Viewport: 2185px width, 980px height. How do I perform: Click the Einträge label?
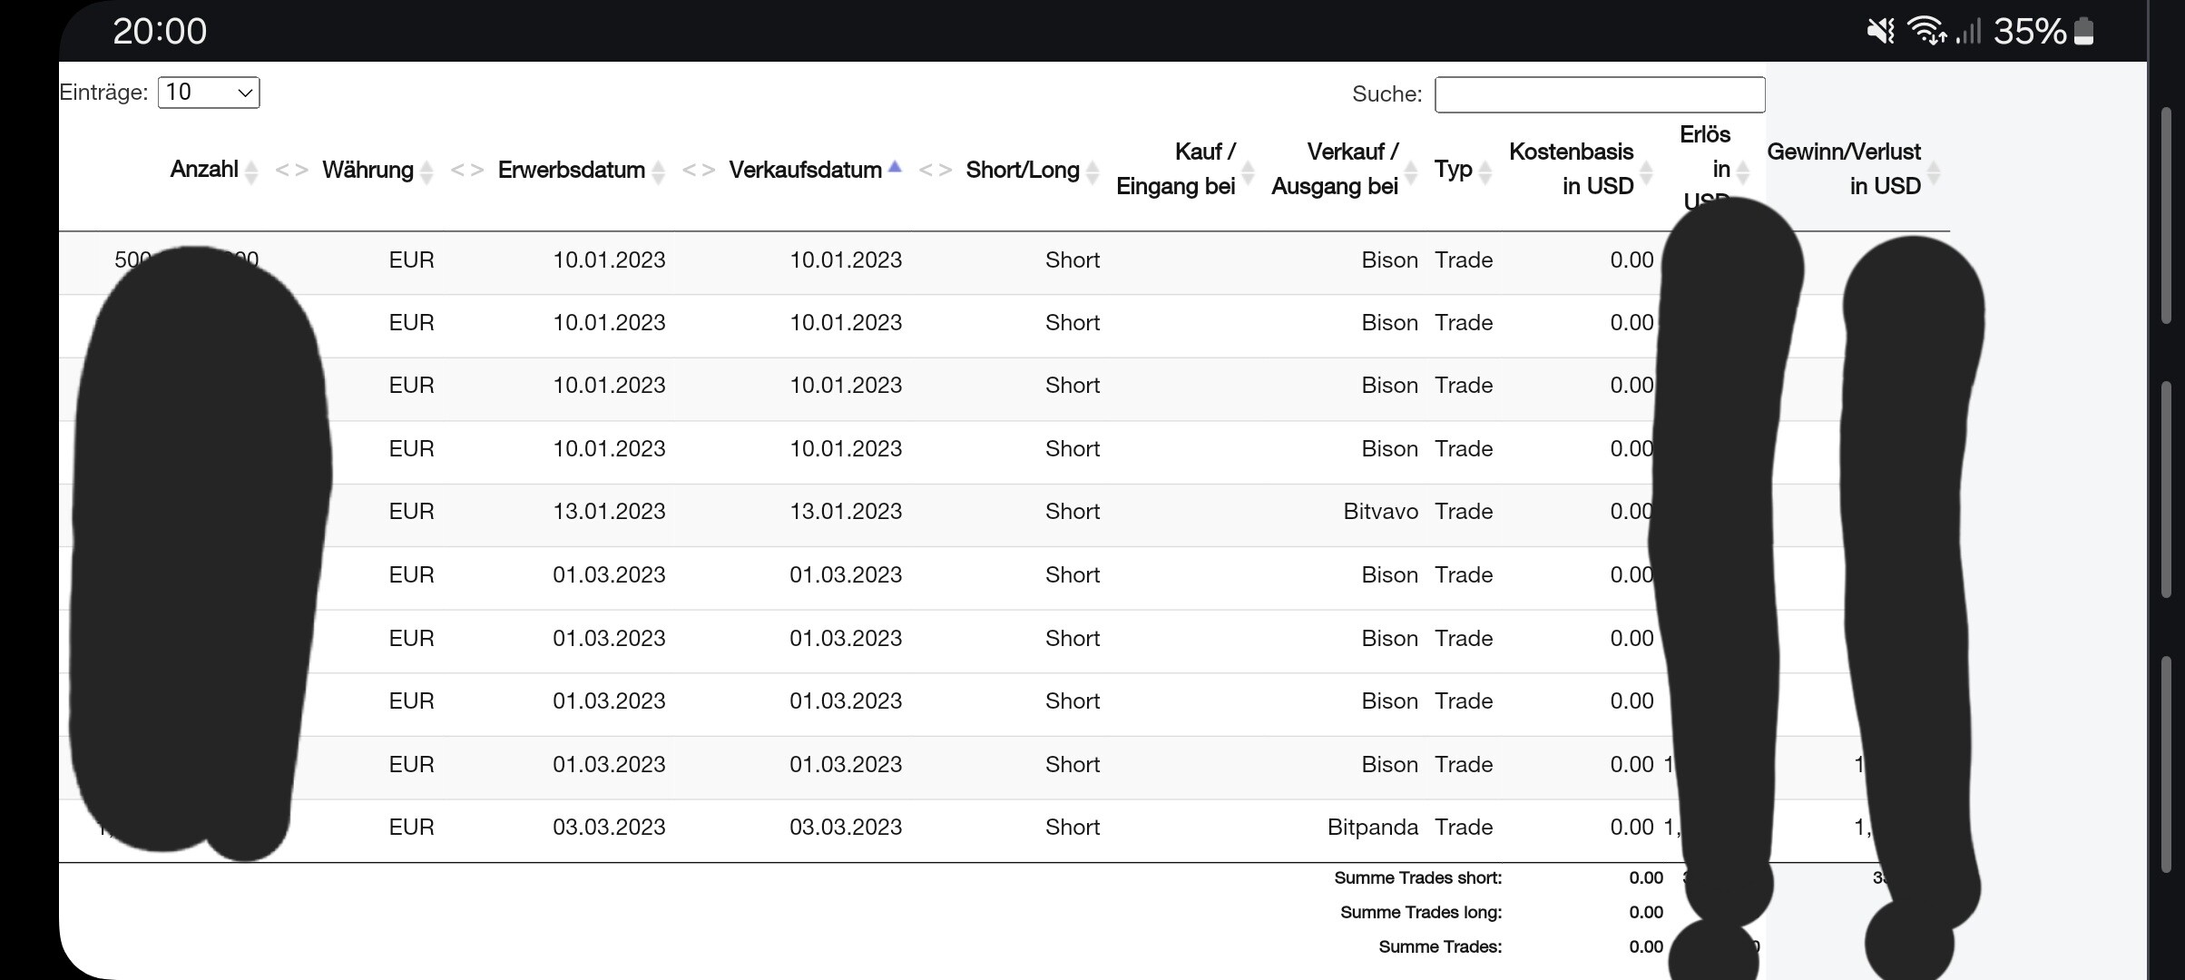coord(103,93)
